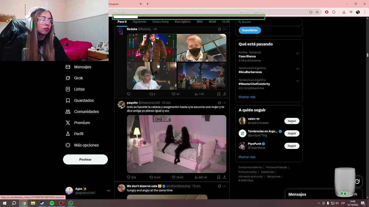The image size is (369, 207).
Task: Click the red extension icon in toolbar
Action: coord(327,12)
